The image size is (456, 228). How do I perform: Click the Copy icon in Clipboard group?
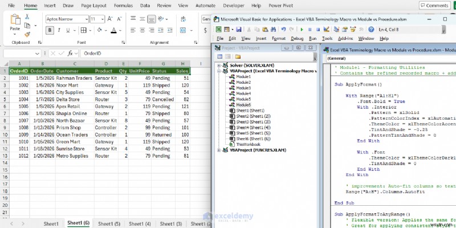point(27,26)
